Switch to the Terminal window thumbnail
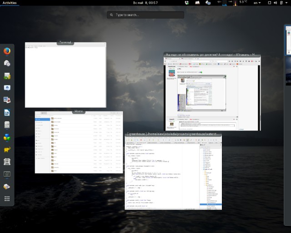 [65, 76]
